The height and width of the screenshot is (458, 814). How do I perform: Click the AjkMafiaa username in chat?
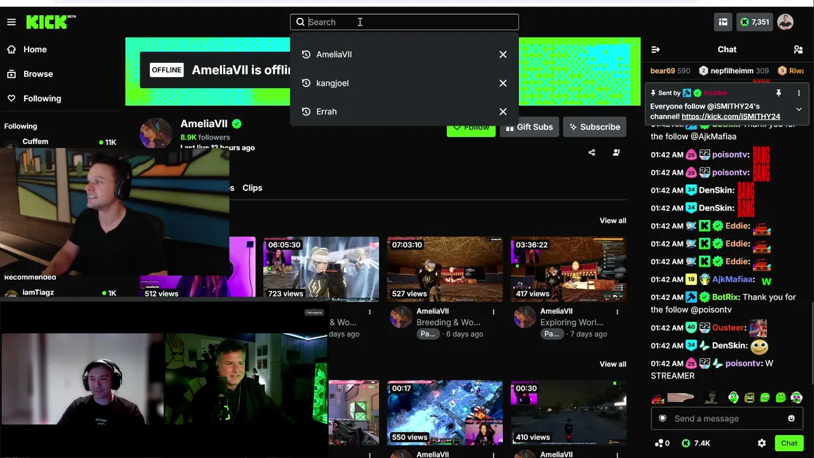[x=734, y=280]
